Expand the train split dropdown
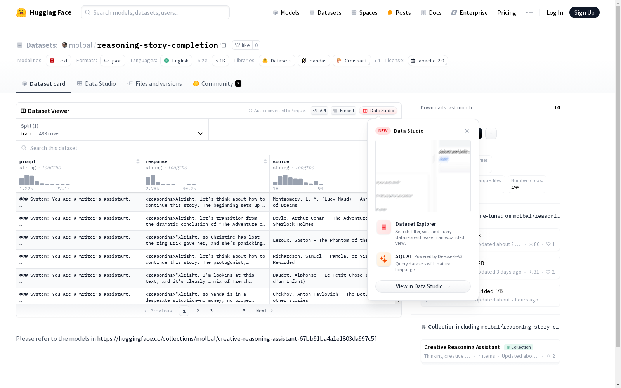This screenshot has width=621, height=388. pyautogui.click(x=113, y=130)
